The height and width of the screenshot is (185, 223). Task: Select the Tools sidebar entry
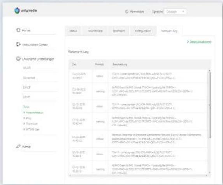[x=26, y=107]
